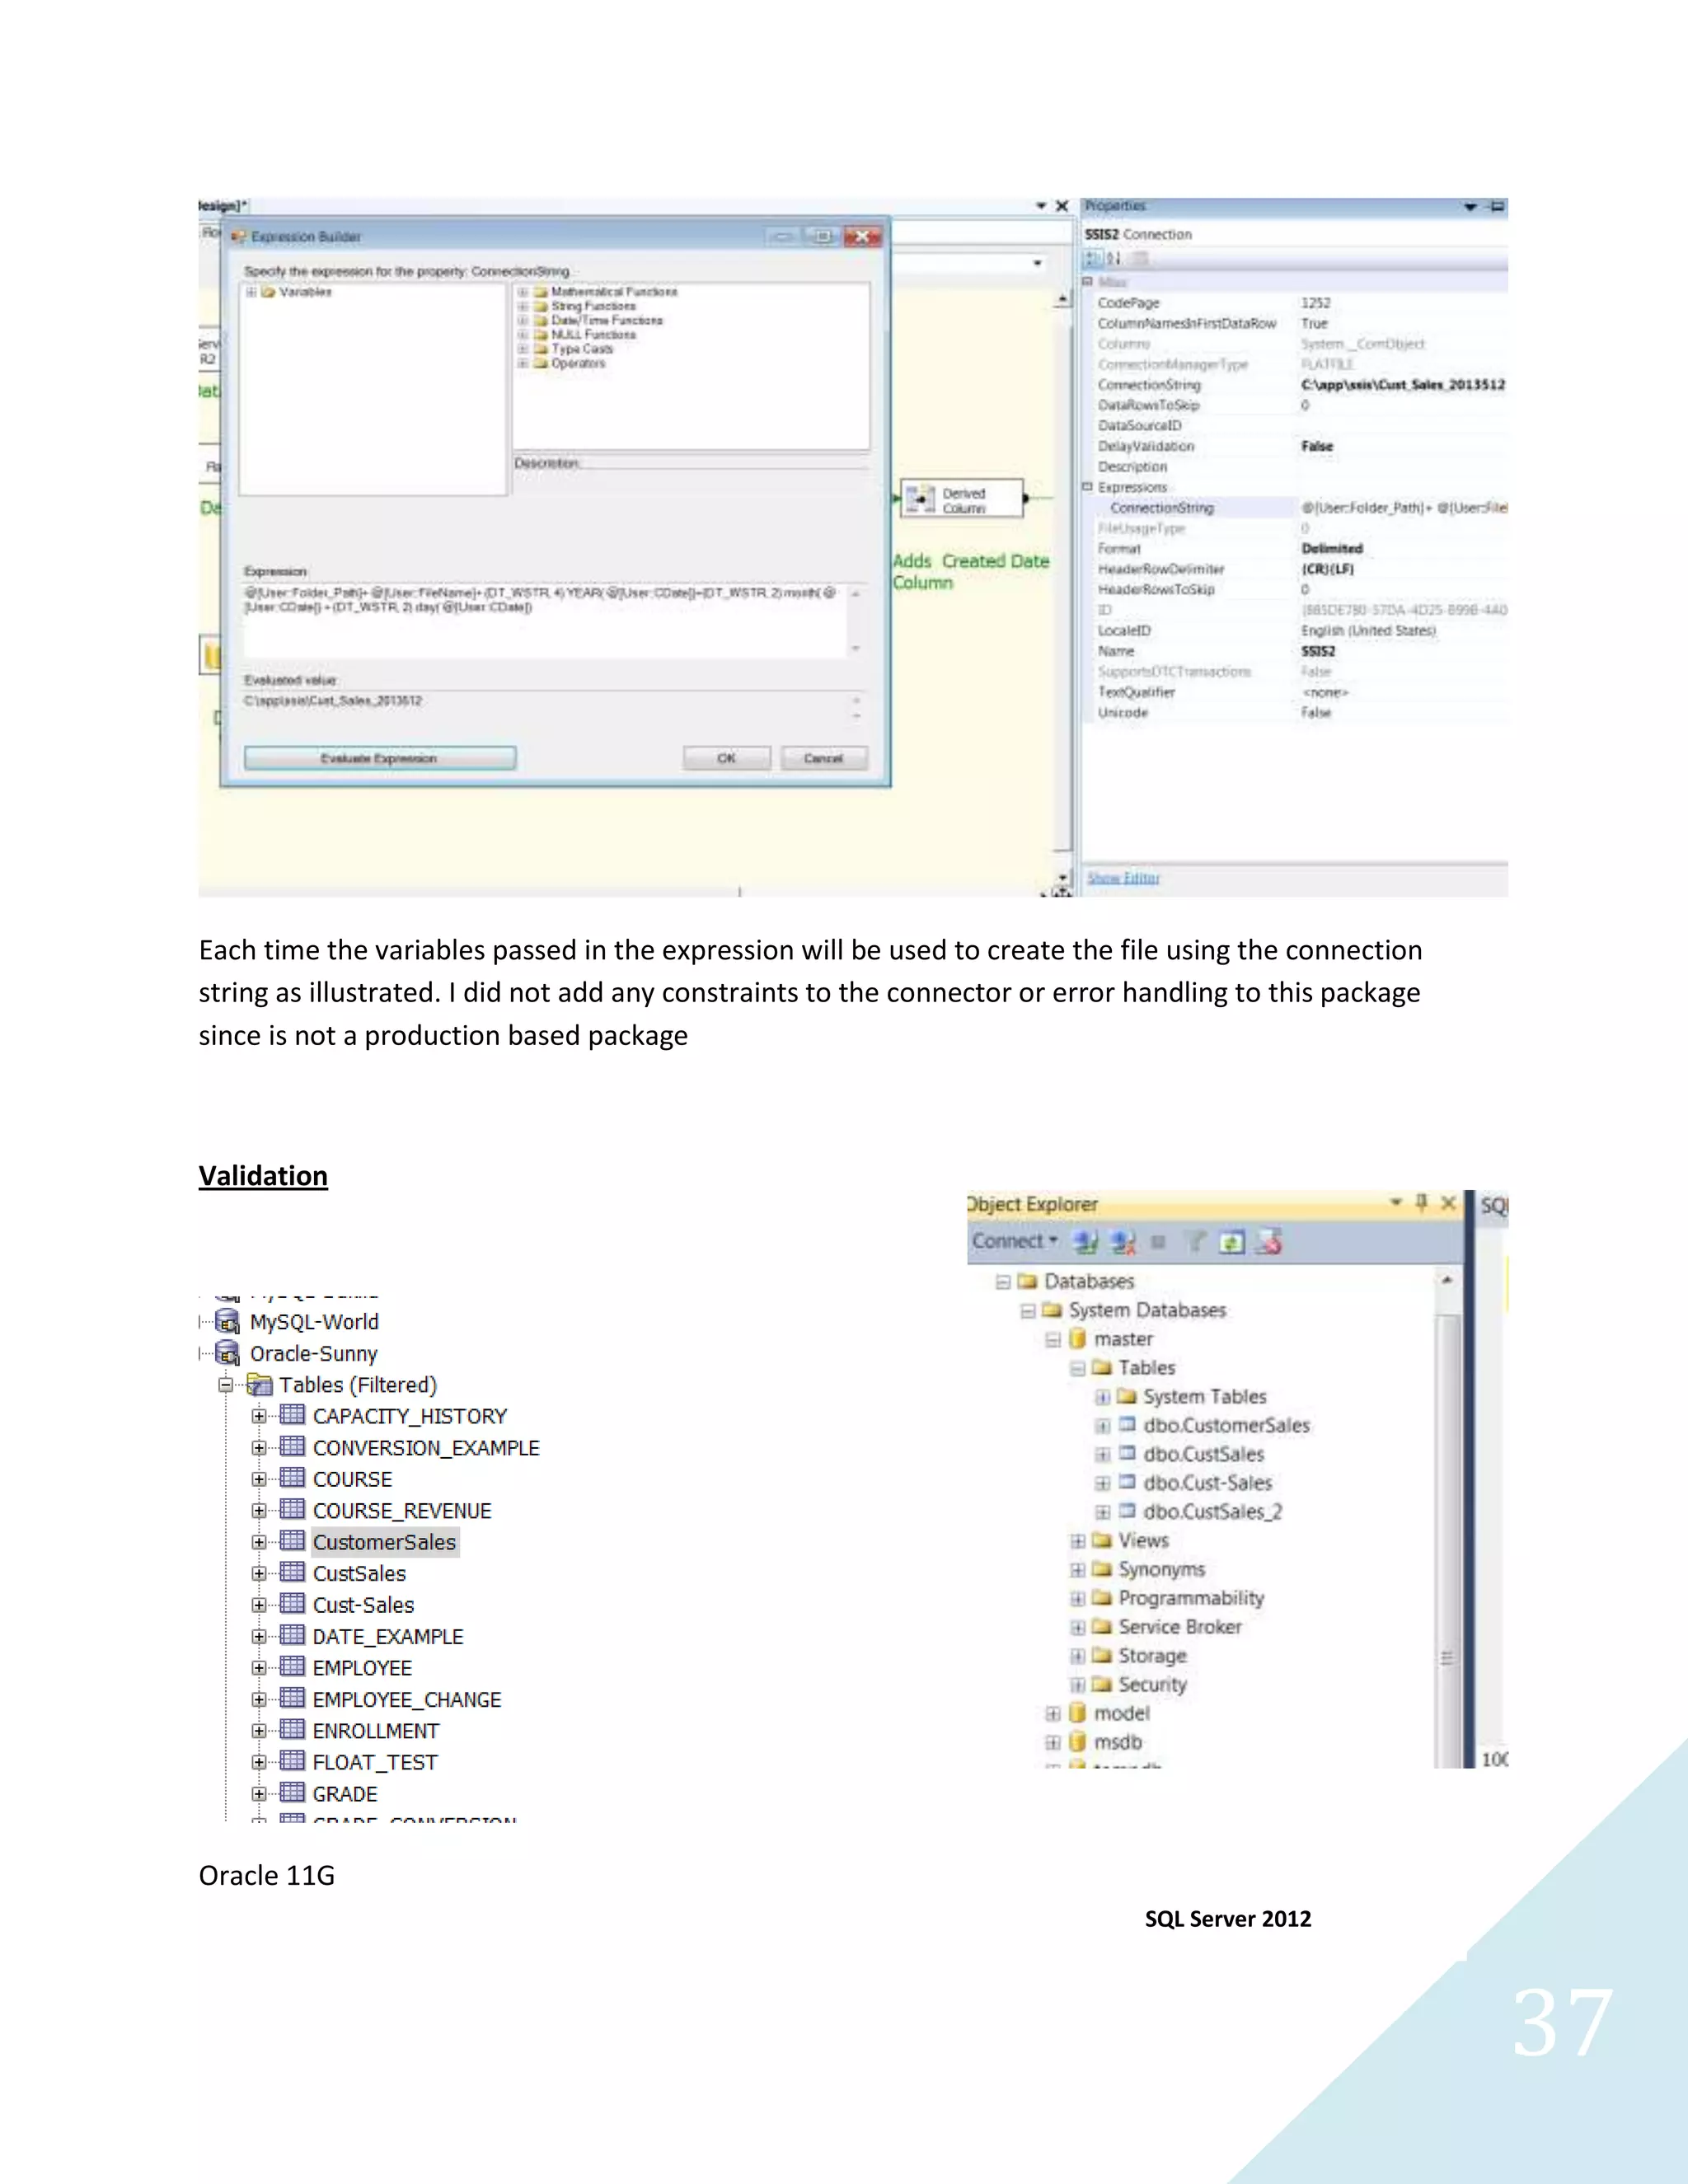This screenshot has height=2184, width=1688.
Task: Select the dbo.CustSales table
Action: (x=1204, y=1454)
